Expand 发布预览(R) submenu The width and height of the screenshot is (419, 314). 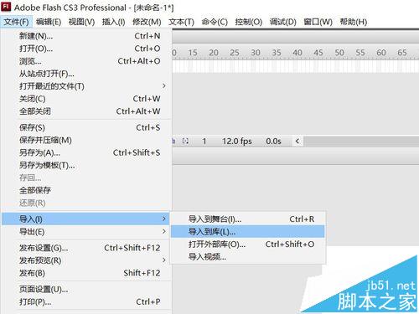tap(86, 260)
